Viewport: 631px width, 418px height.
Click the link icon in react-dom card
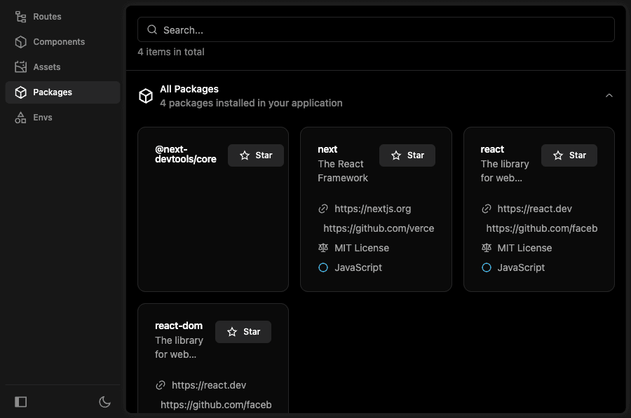[x=161, y=385]
